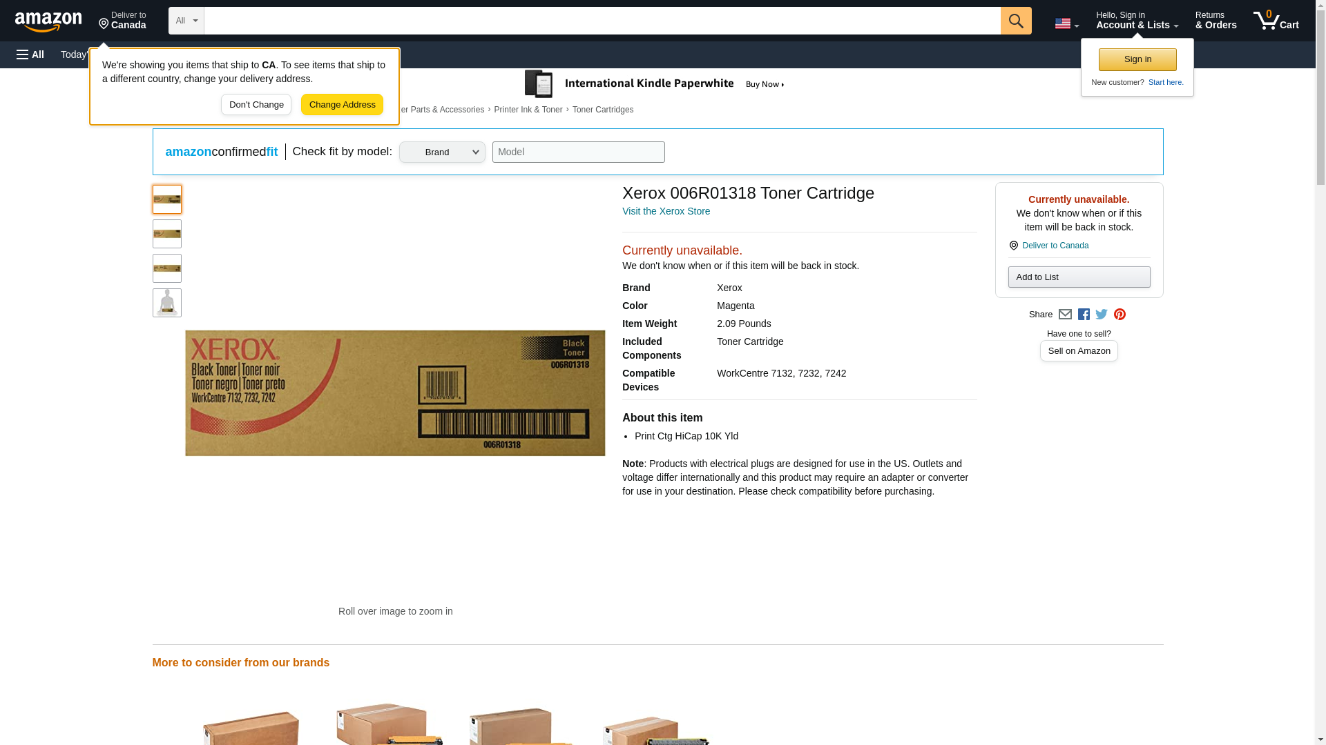Screen dimensions: 1326x745
Task: Share on Facebook icon
Action: (1084, 315)
